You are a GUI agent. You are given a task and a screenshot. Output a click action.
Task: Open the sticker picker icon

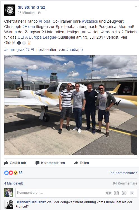coord(132,193)
